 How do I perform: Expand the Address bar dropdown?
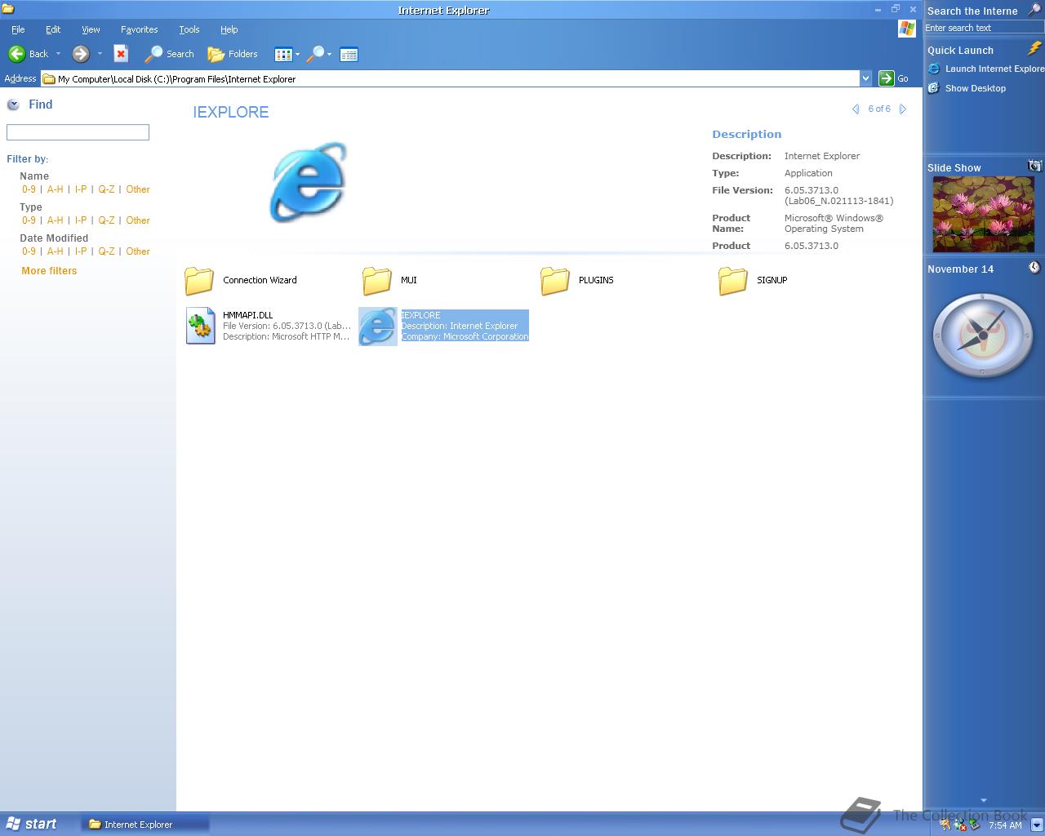coord(865,78)
